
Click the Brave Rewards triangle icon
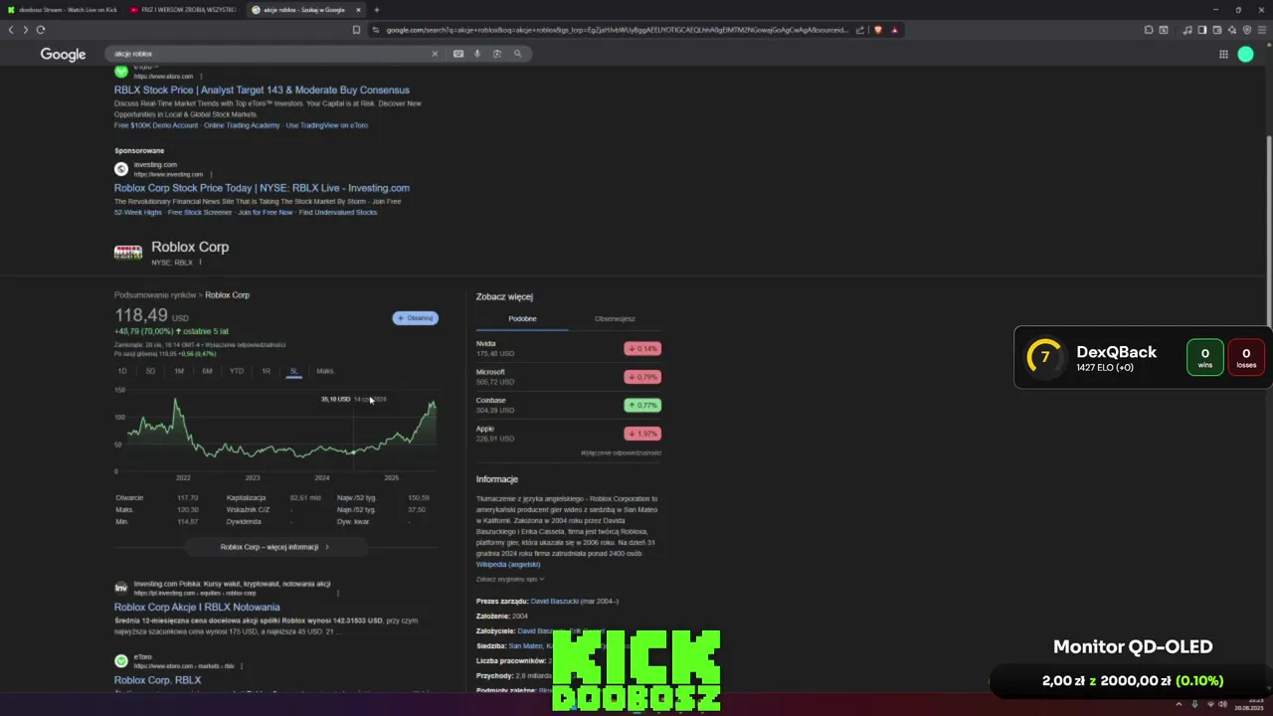tap(894, 30)
